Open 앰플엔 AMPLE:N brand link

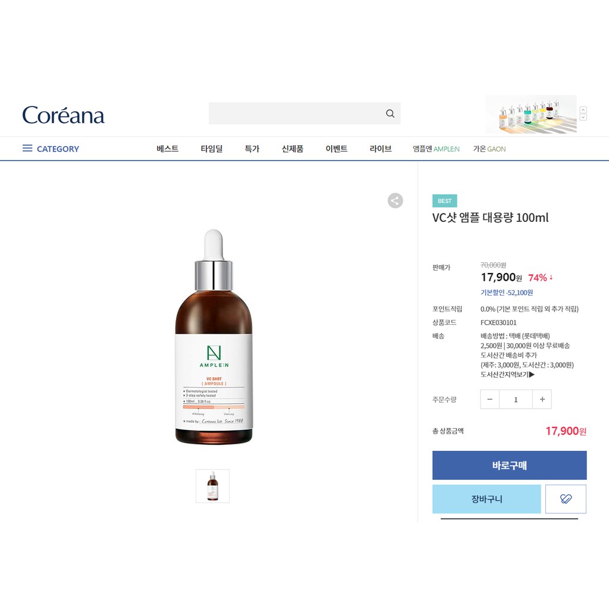click(x=436, y=149)
